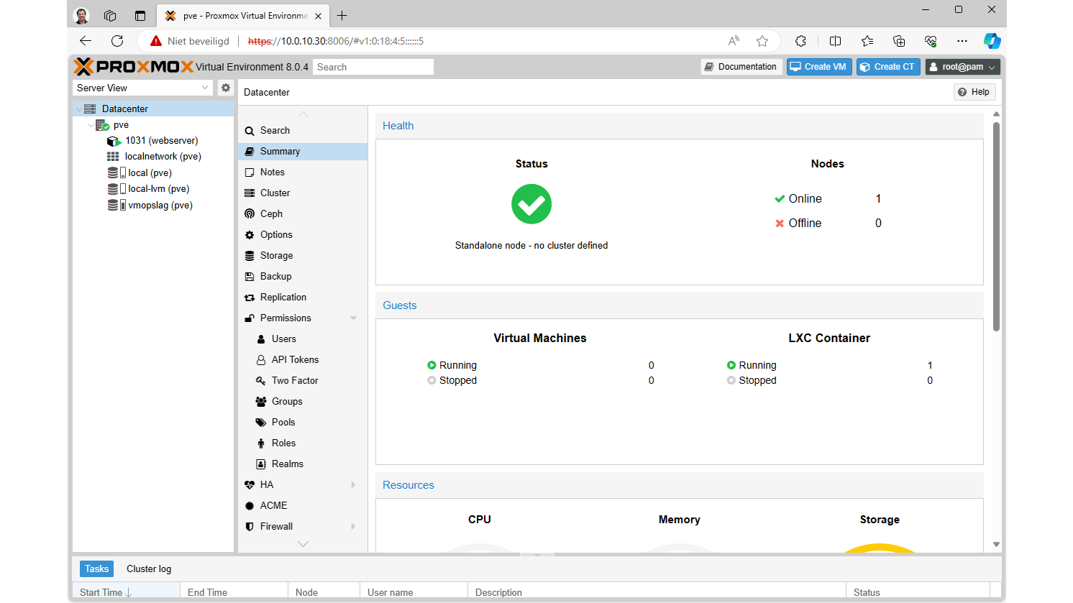Open the Search menu item
Screen dimensions: 1073x603
point(302,131)
